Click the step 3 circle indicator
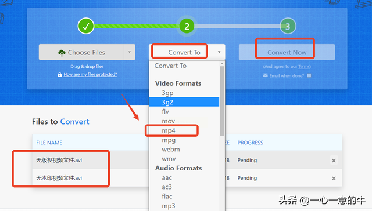The image size is (372, 211). pyautogui.click(x=288, y=26)
